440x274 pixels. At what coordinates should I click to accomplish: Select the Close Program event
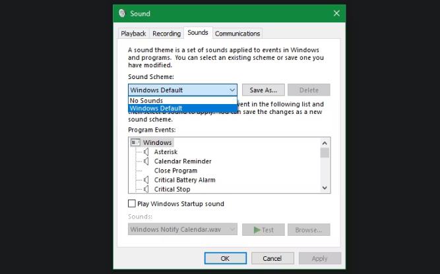(175, 171)
